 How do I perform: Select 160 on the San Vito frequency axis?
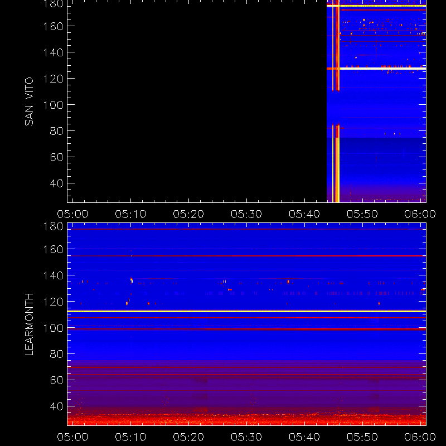coord(53,26)
